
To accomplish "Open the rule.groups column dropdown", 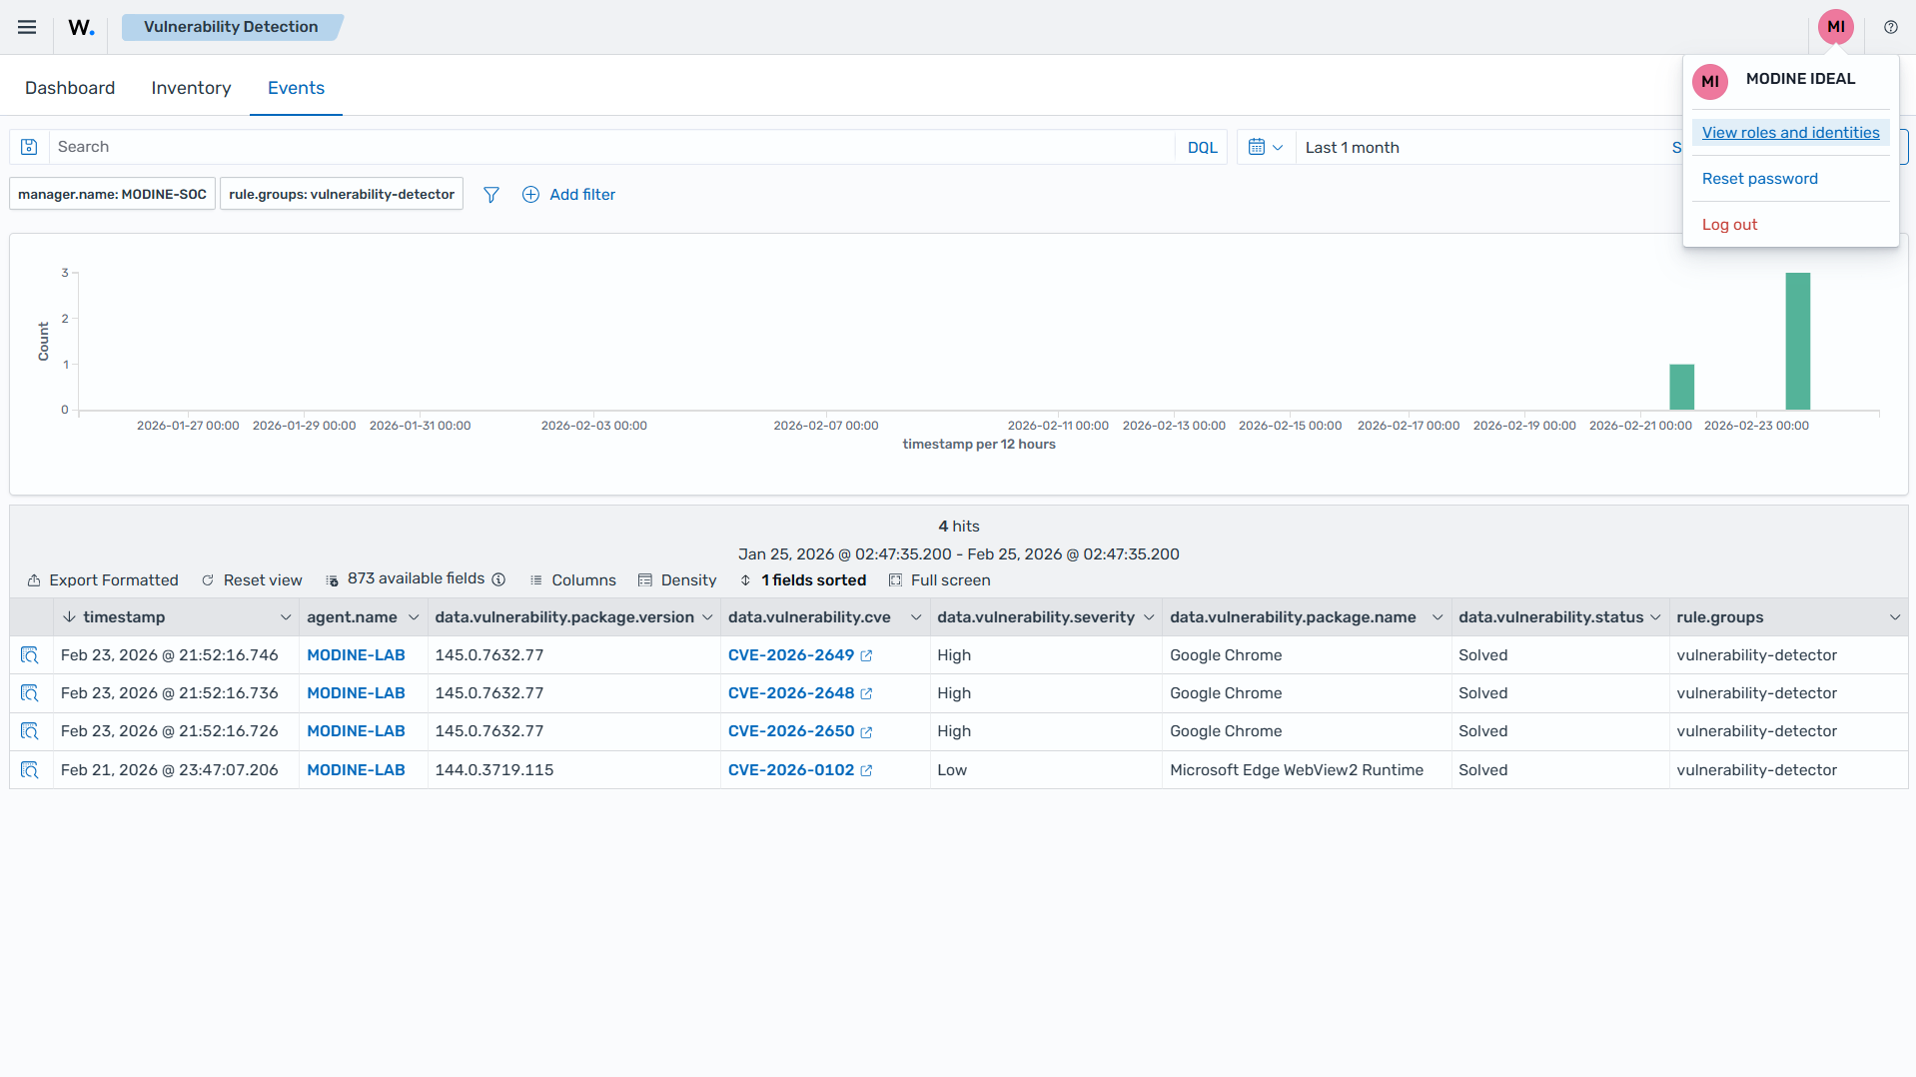I will (x=1895, y=616).
